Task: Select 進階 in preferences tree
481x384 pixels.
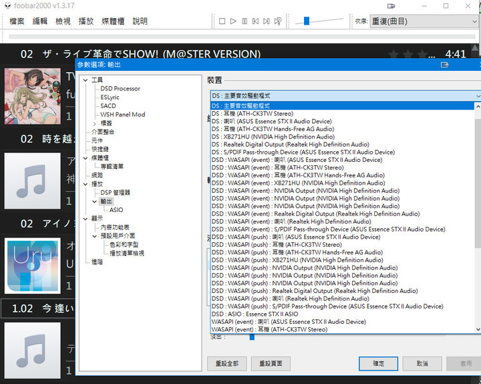Action: 97,262
